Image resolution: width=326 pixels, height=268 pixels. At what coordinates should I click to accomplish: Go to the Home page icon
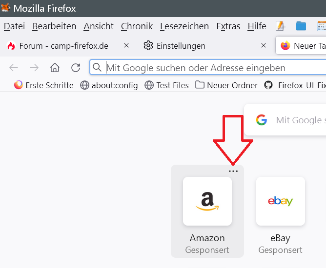pos(55,68)
